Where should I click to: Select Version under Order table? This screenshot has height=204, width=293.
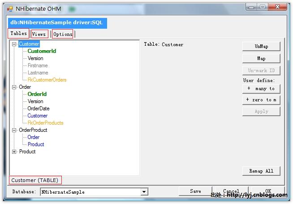coord(35,101)
